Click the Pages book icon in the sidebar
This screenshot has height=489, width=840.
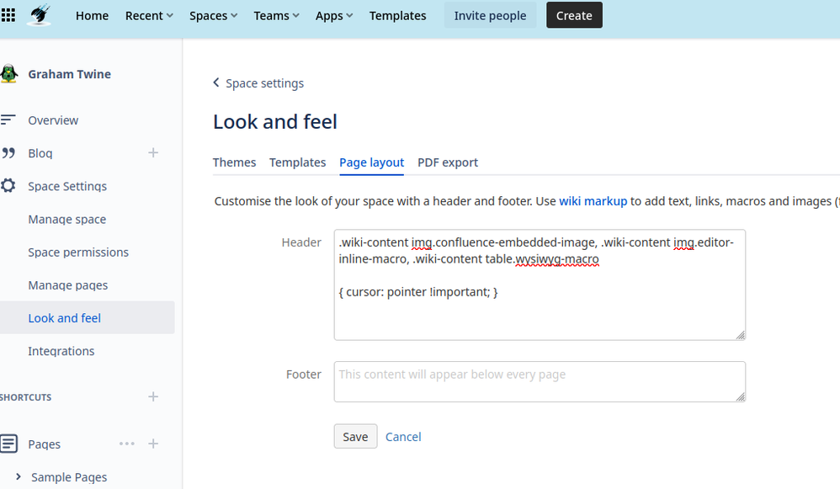[10, 444]
